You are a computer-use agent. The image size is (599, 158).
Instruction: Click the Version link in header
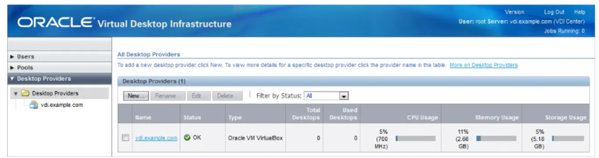click(514, 12)
